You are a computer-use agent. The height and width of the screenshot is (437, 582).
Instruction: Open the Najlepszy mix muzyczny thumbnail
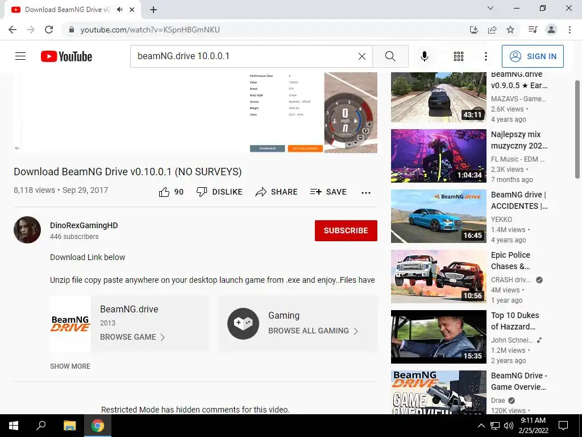pyautogui.click(x=438, y=156)
